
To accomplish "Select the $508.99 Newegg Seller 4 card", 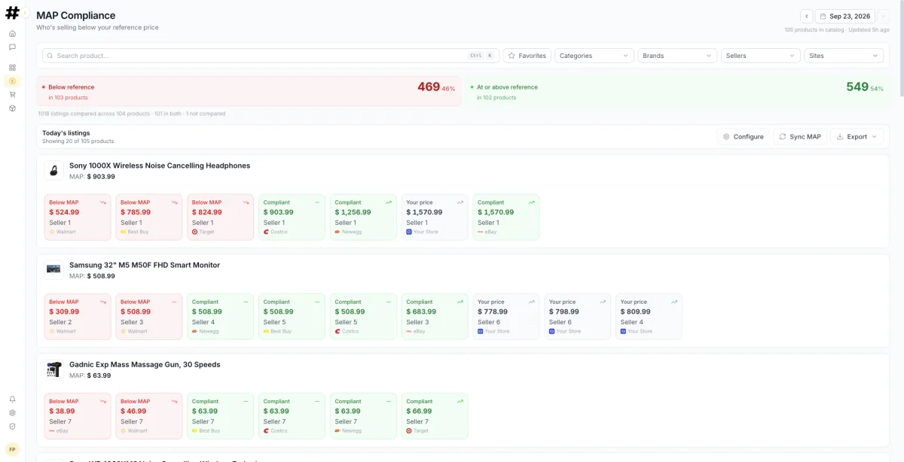I will point(221,317).
